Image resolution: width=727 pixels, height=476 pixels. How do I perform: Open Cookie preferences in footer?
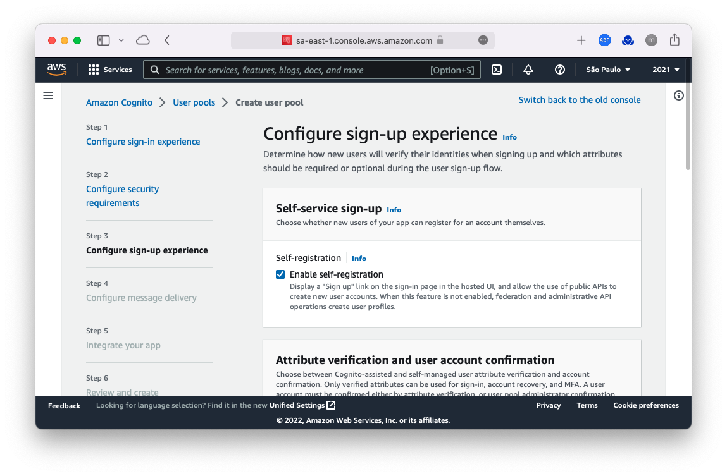click(x=646, y=405)
